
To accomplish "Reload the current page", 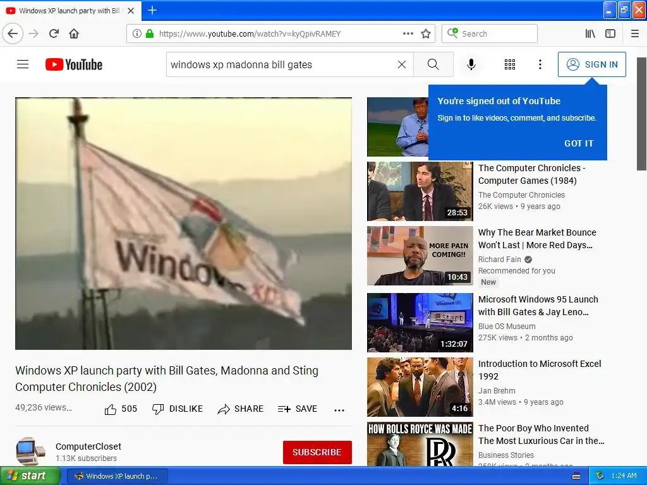I will coord(54,33).
